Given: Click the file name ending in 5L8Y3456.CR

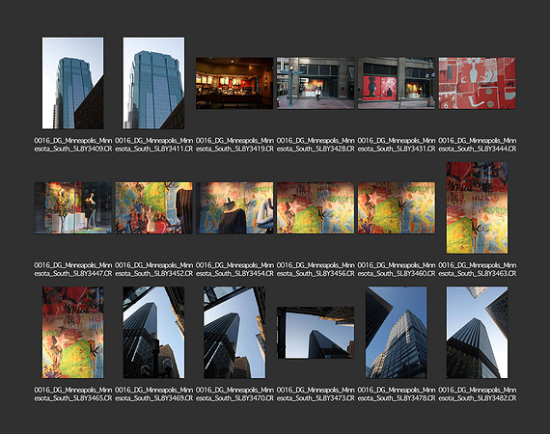Looking at the screenshot, I should point(316,269).
